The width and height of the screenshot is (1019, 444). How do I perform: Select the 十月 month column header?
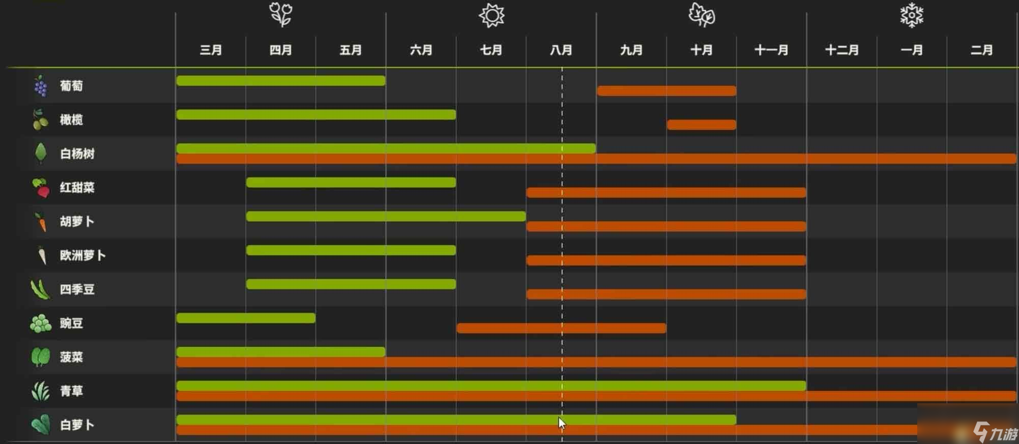701,50
